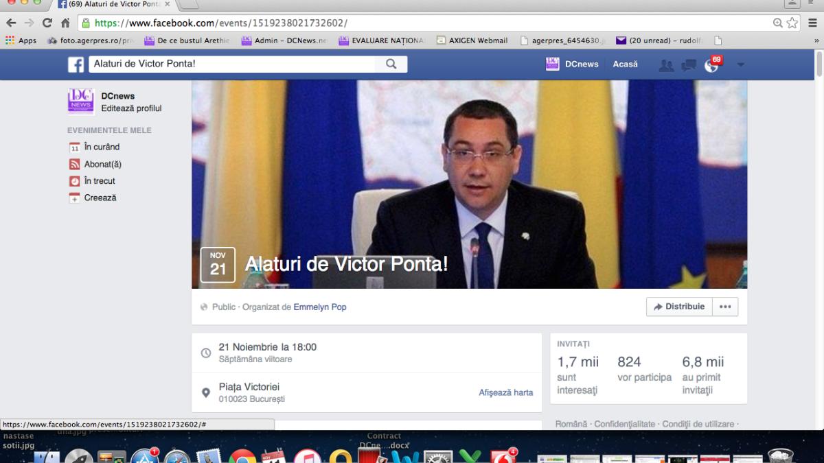824x463 pixels.
Task: Click 'Afișează harta' map link
Action: click(505, 393)
